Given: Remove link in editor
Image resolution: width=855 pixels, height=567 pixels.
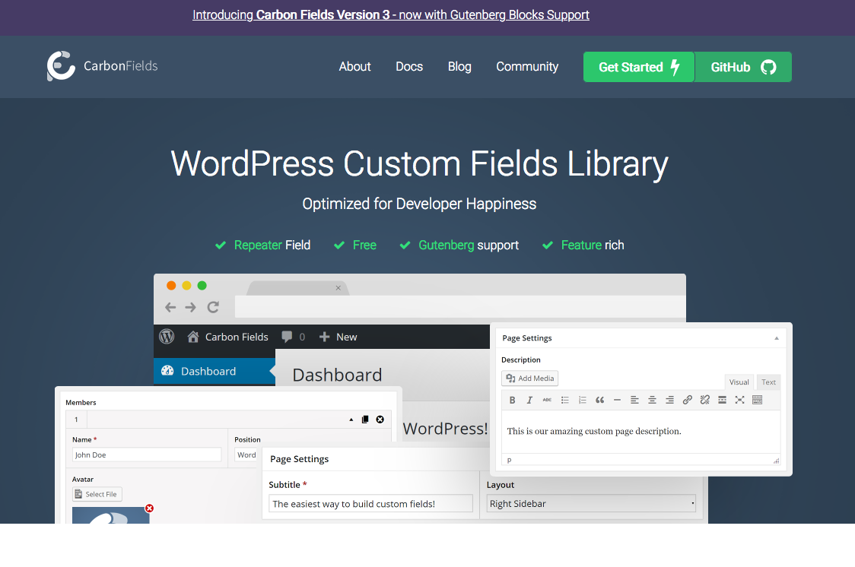Looking at the screenshot, I should coord(704,400).
